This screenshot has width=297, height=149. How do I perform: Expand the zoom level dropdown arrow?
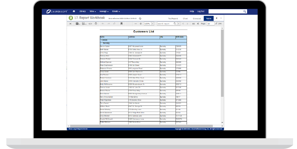tap(153, 24)
